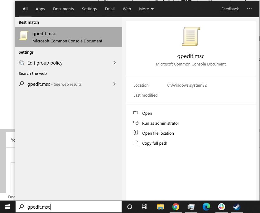
Task: Expand the More filter dropdown
Action: pyautogui.click(x=147, y=9)
